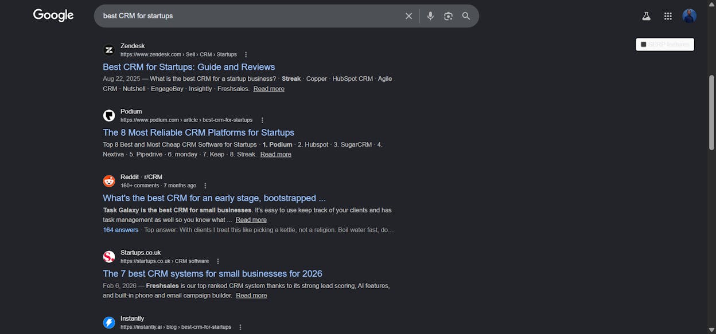Open the three-dot menu for the Startups.co.uk result

click(218, 261)
